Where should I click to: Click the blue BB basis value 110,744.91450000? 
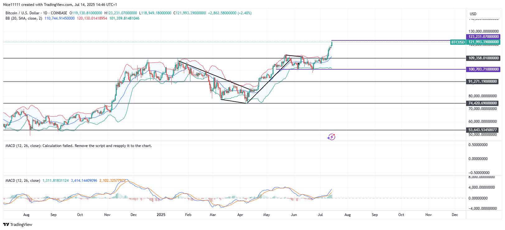point(59,18)
